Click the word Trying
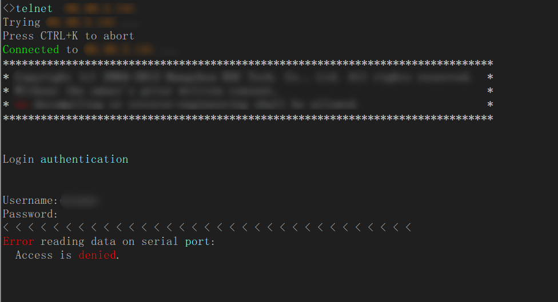The width and height of the screenshot is (558, 302). point(22,22)
